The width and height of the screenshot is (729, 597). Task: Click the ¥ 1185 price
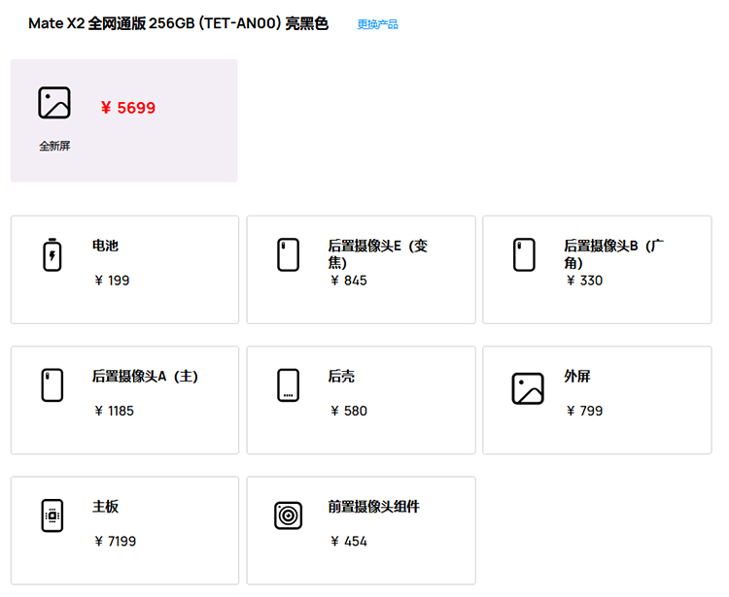114,411
